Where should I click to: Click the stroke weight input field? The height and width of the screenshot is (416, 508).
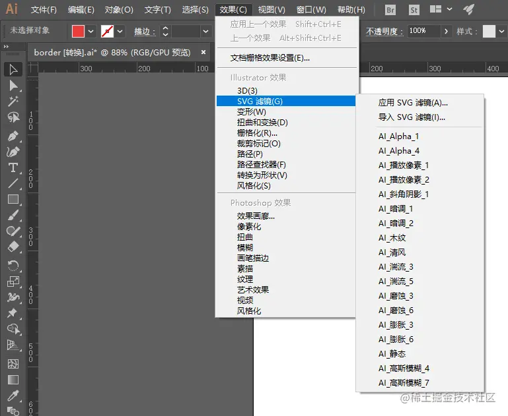pyautogui.click(x=186, y=32)
